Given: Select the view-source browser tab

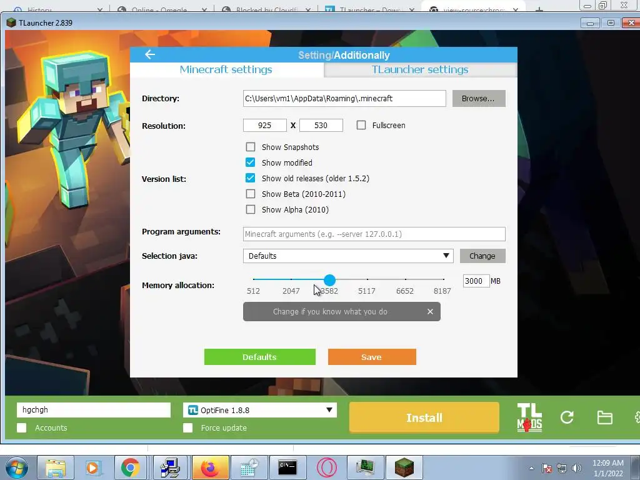Looking at the screenshot, I should click(x=474, y=9).
